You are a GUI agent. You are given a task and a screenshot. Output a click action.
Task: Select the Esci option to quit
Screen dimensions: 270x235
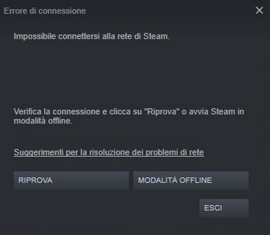point(224,208)
